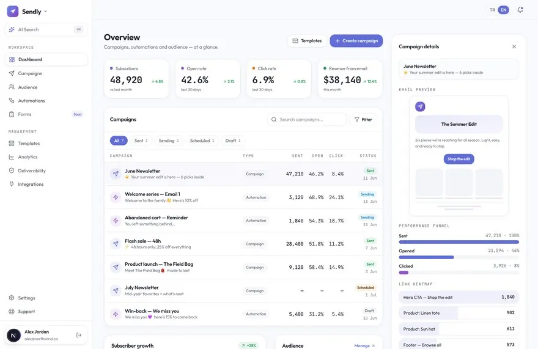Expand the Sendly workspace dropdown
The image size is (538, 349).
tap(46, 12)
